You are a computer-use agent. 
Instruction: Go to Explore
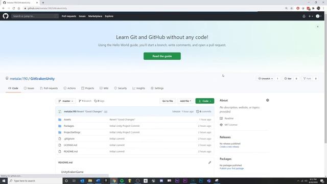pos(109,16)
